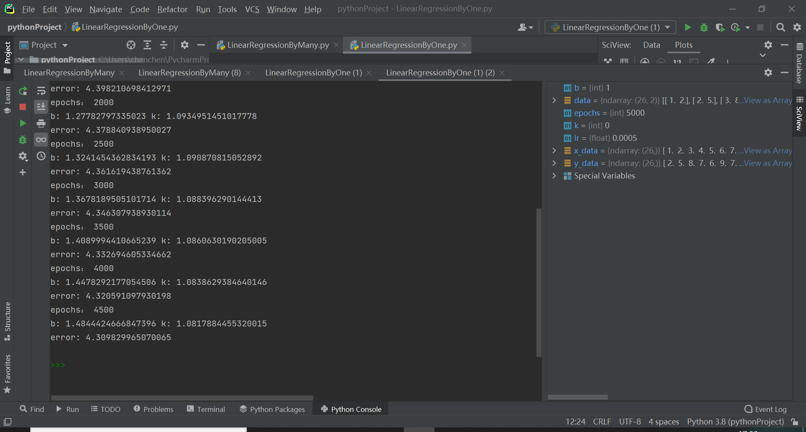Open user account dropdown icon
This screenshot has height=432, width=806.
click(525, 27)
